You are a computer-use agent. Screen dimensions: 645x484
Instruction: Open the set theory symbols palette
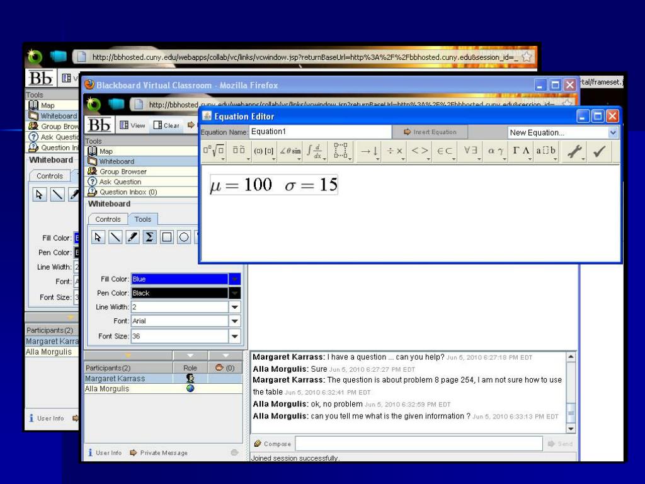pyautogui.click(x=445, y=151)
